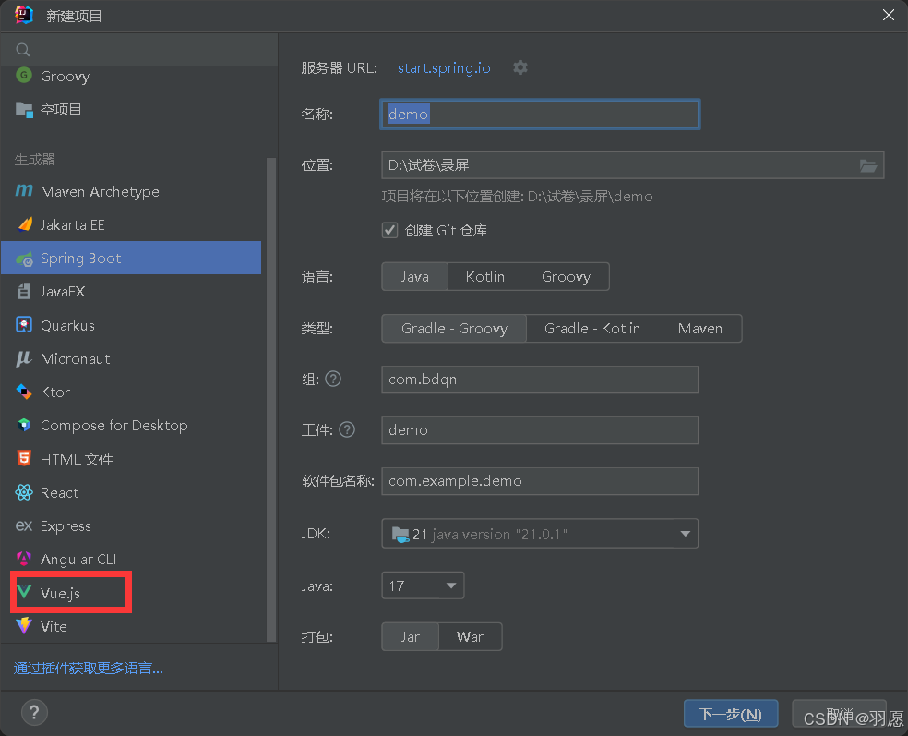Select Groovy as the language
Viewport: 908px width, 736px height.
click(x=566, y=277)
